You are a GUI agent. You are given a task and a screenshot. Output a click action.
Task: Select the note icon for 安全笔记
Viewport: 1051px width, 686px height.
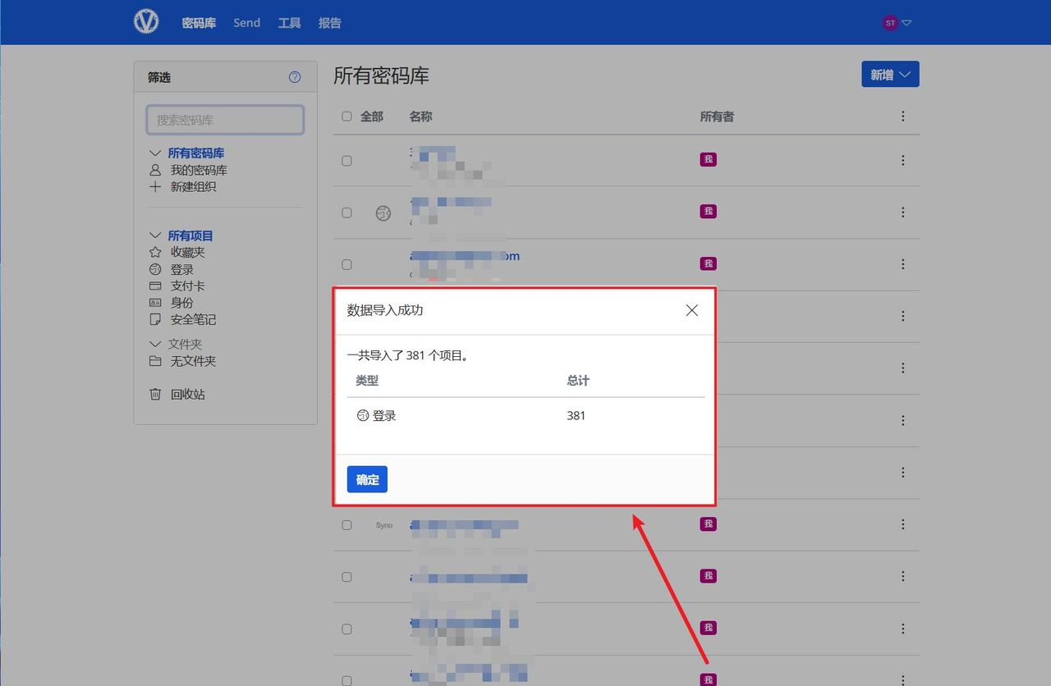[155, 319]
